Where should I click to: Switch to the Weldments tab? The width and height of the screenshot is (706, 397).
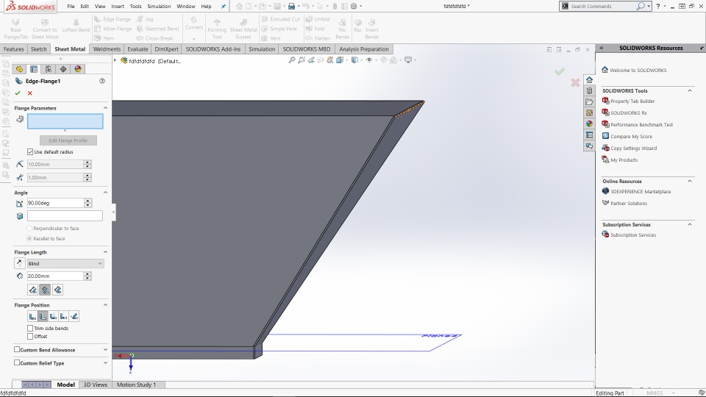pos(107,49)
